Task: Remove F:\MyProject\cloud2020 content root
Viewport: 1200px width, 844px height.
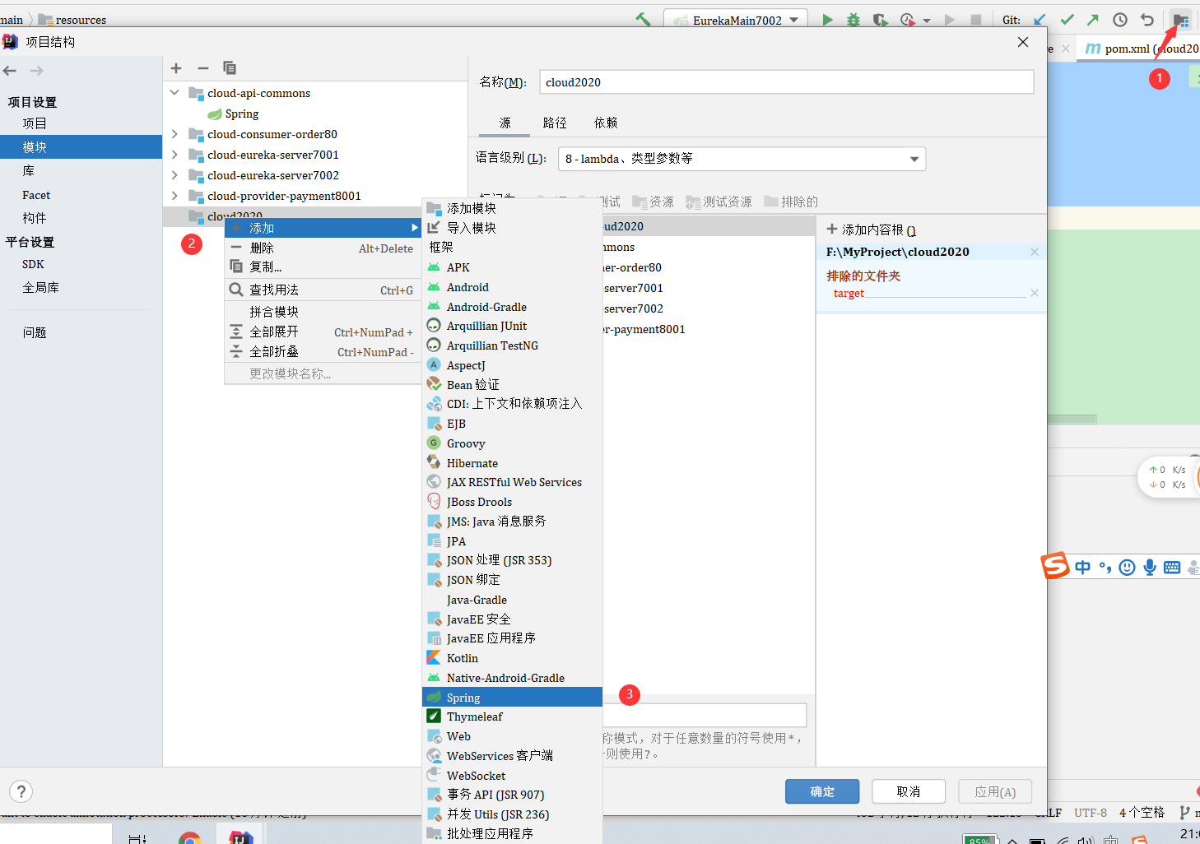Action: coord(1035,252)
